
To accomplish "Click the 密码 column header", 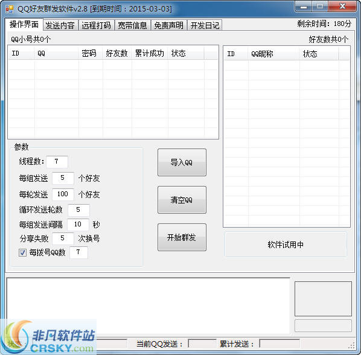I will (91, 53).
